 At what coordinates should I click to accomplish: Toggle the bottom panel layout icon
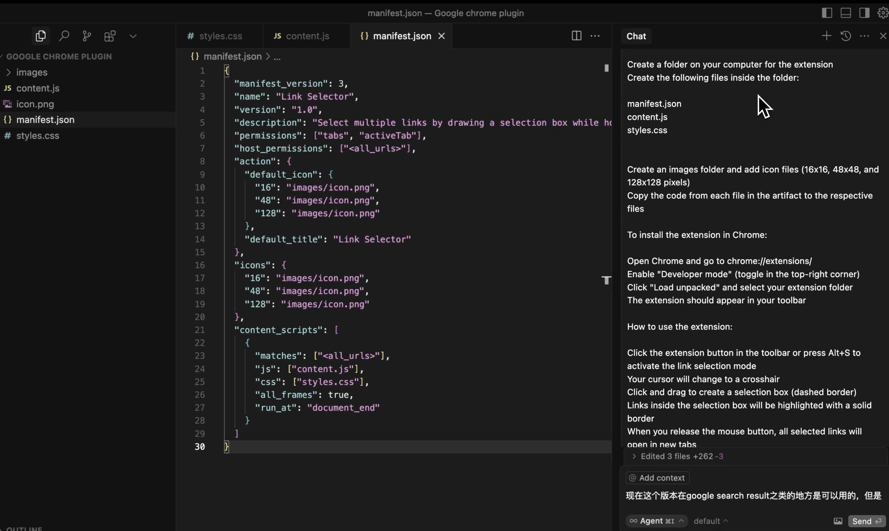point(846,13)
